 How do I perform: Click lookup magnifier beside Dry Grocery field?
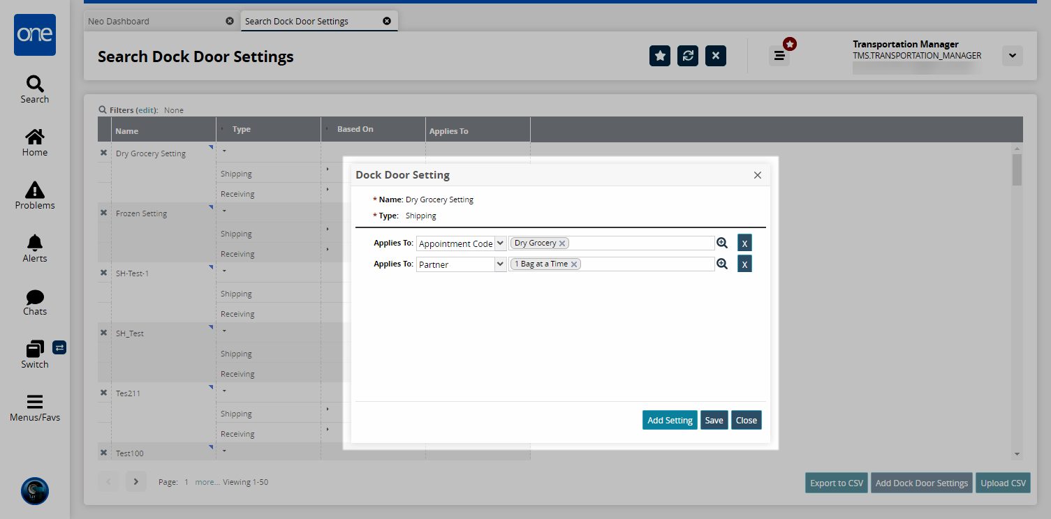tap(722, 243)
